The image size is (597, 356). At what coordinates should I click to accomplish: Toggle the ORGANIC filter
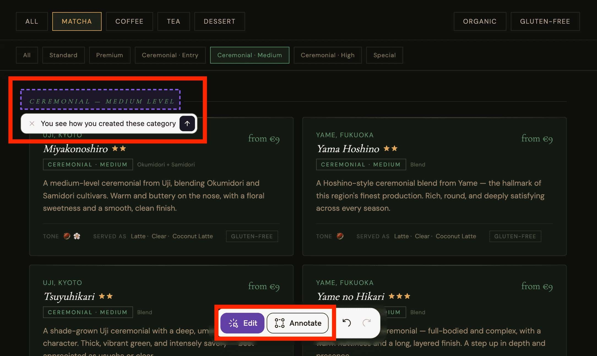[480, 21]
